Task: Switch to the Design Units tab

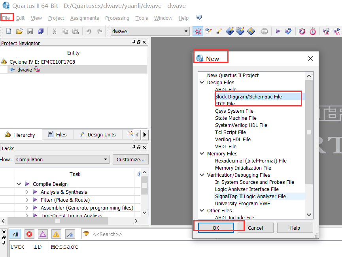Action: pos(98,134)
